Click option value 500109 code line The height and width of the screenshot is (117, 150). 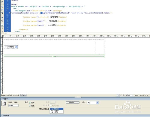(44, 25)
